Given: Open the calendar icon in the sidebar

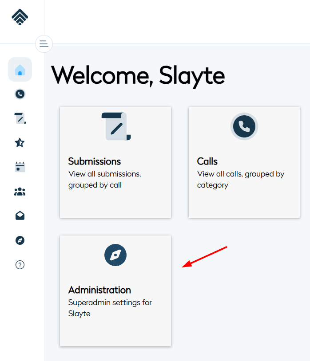Looking at the screenshot, I should tap(20, 167).
